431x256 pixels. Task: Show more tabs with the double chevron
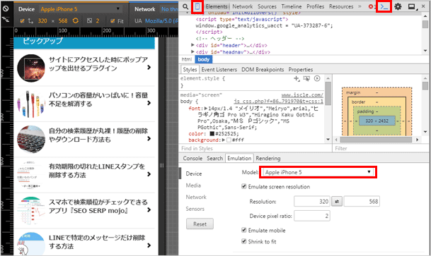pos(360,6)
